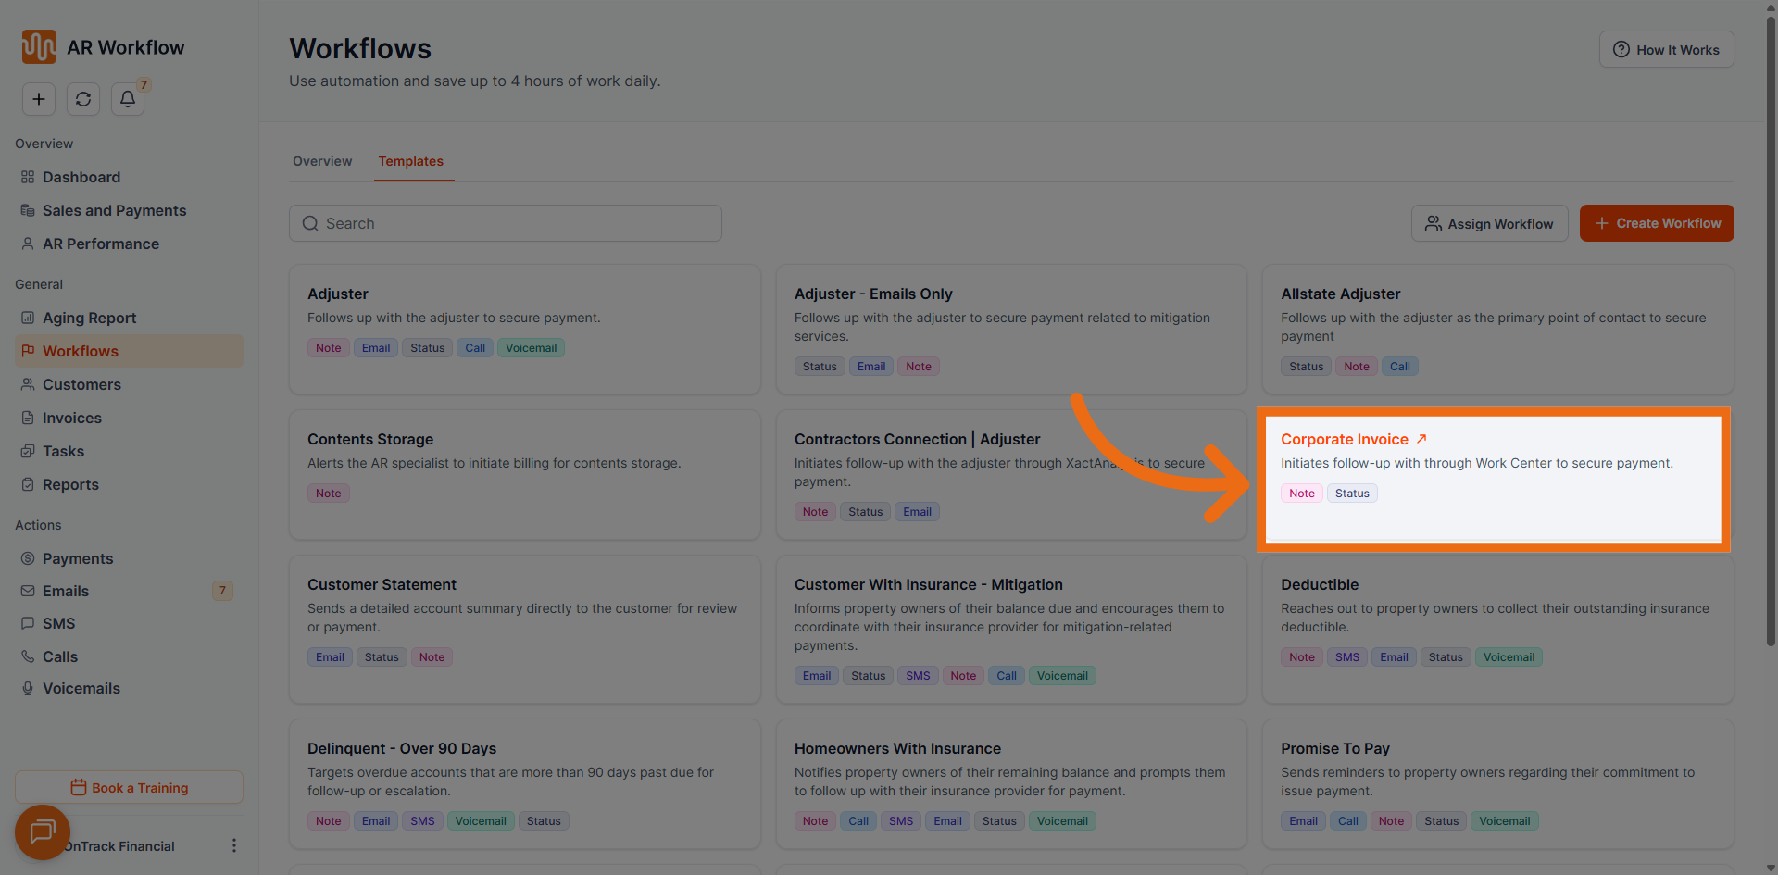Open the How It Works help button

pos(1666,50)
